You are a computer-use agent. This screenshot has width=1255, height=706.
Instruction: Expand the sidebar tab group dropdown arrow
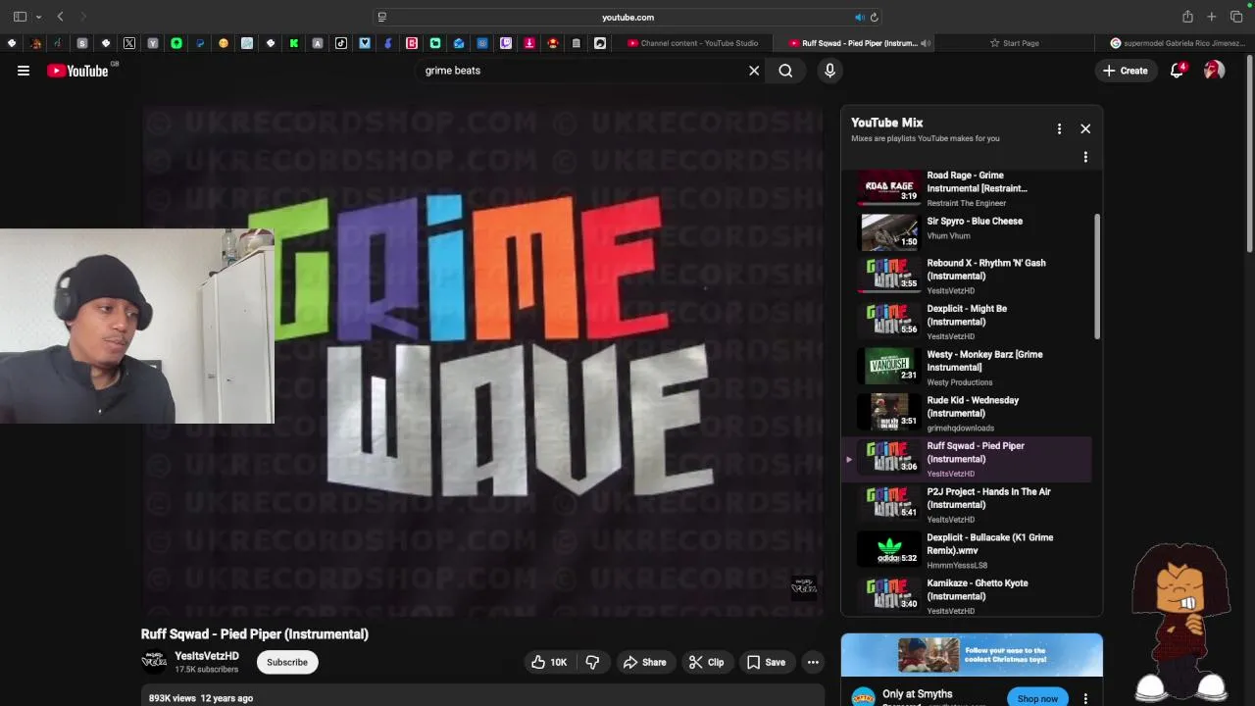(x=38, y=17)
